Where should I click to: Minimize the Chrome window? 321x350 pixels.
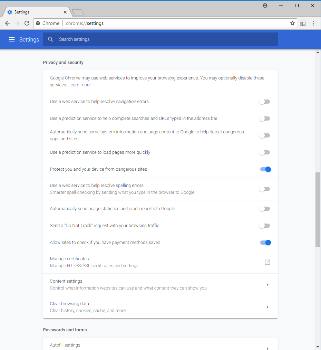click(x=281, y=6)
